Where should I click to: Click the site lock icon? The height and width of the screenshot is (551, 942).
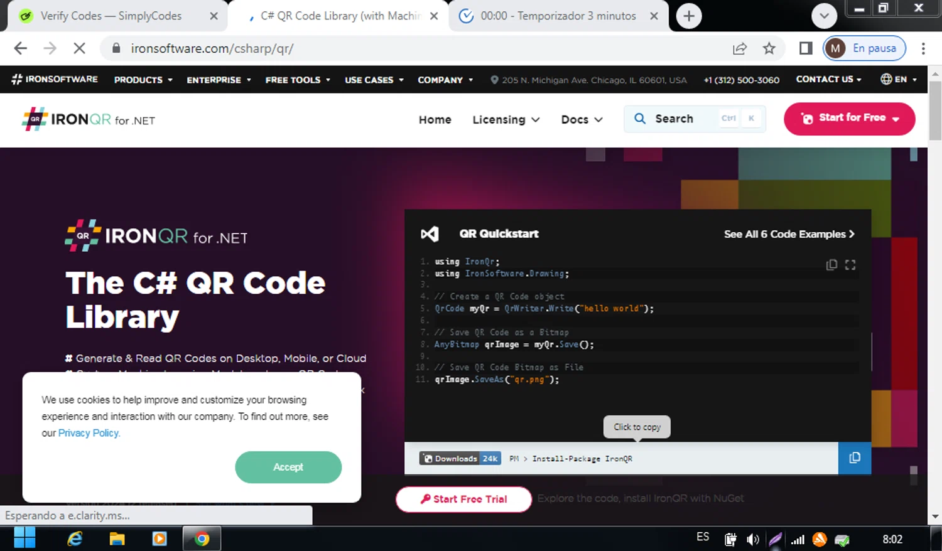click(x=116, y=48)
